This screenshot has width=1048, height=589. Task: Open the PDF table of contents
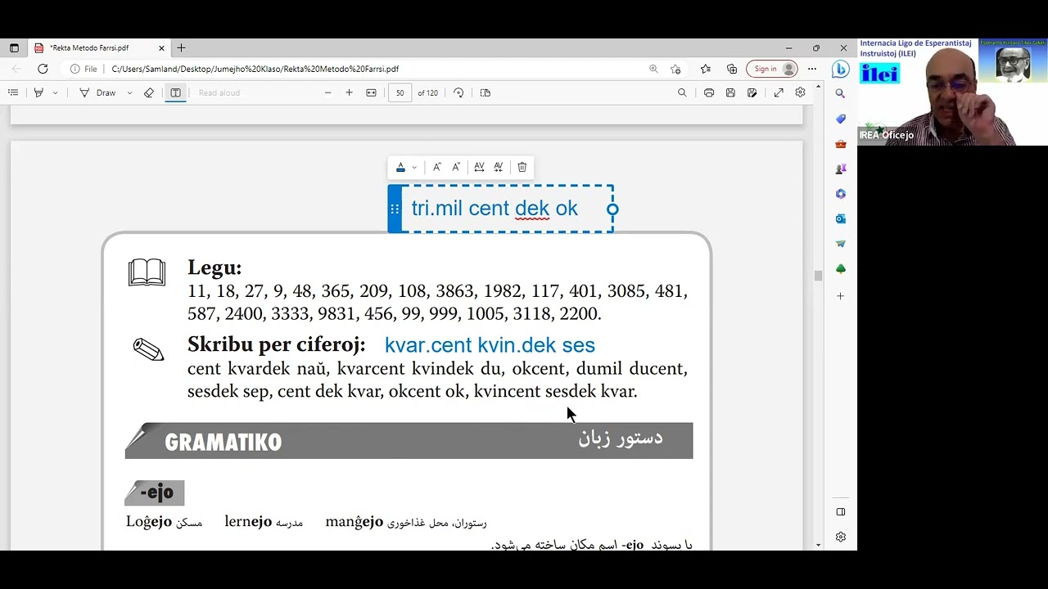(x=13, y=92)
